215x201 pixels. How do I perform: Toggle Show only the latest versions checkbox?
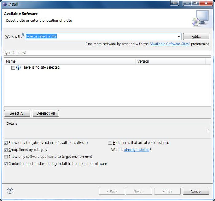(6, 143)
